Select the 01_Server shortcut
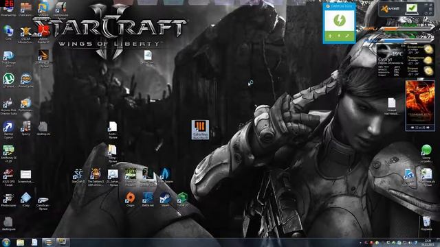 (x=113, y=178)
